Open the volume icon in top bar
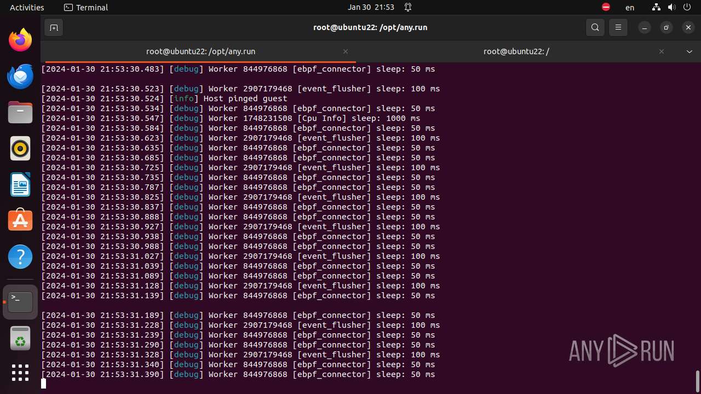 coord(671,7)
